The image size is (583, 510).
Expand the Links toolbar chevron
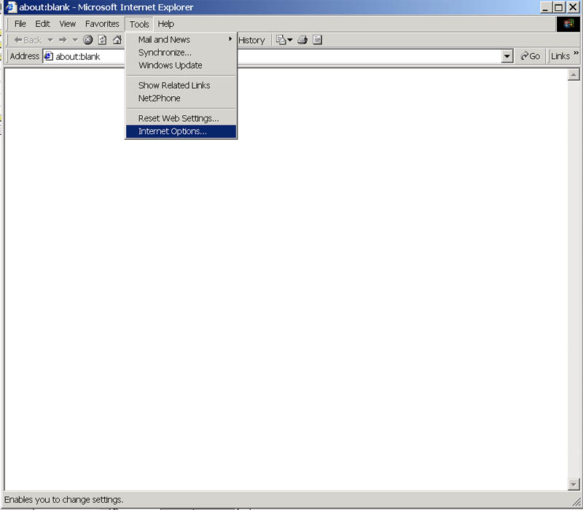click(x=576, y=53)
